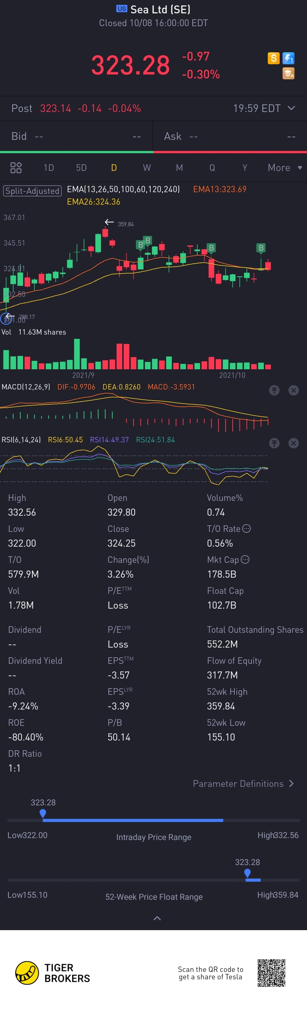Tap the DIF:-0.9706 value
The image size is (307, 1016).
(x=76, y=387)
